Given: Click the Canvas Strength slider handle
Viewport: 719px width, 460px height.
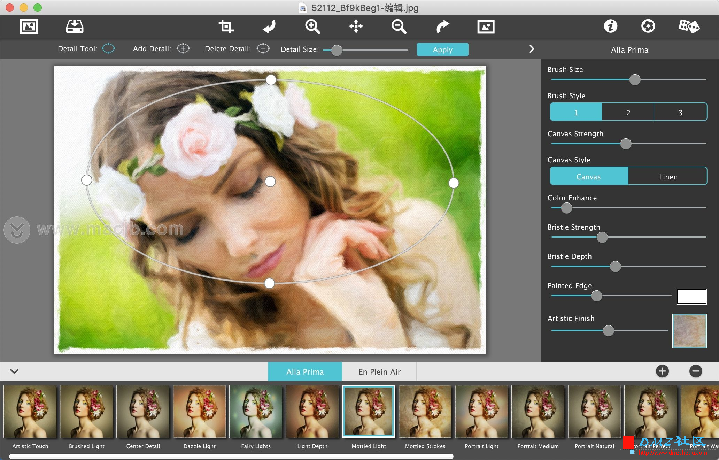Looking at the screenshot, I should pyautogui.click(x=626, y=144).
